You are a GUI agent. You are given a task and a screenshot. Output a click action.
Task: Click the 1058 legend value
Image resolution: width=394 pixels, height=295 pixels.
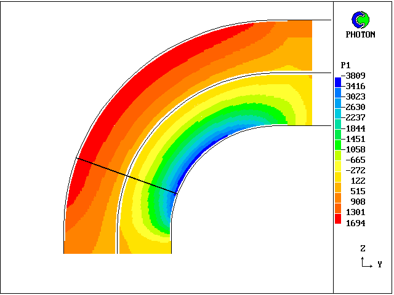(356, 149)
